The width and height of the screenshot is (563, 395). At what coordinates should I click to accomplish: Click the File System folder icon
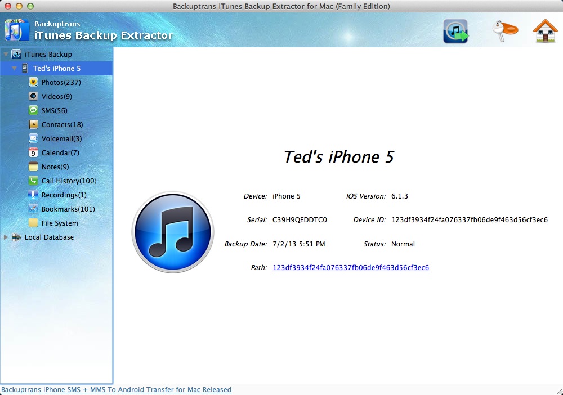(x=33, y=223)
